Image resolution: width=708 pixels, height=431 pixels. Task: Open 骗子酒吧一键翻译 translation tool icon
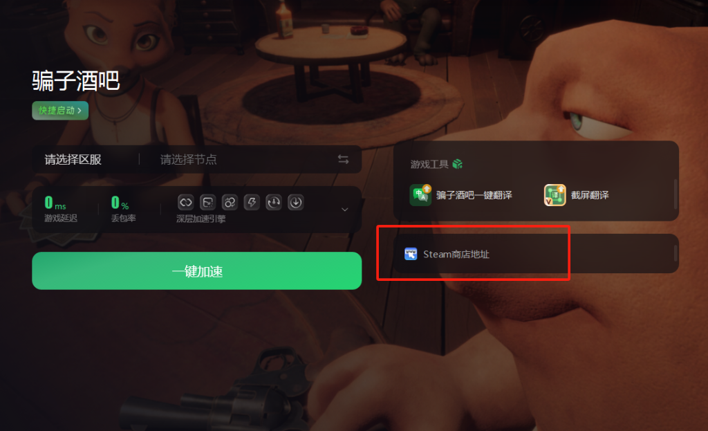(420, 195)
